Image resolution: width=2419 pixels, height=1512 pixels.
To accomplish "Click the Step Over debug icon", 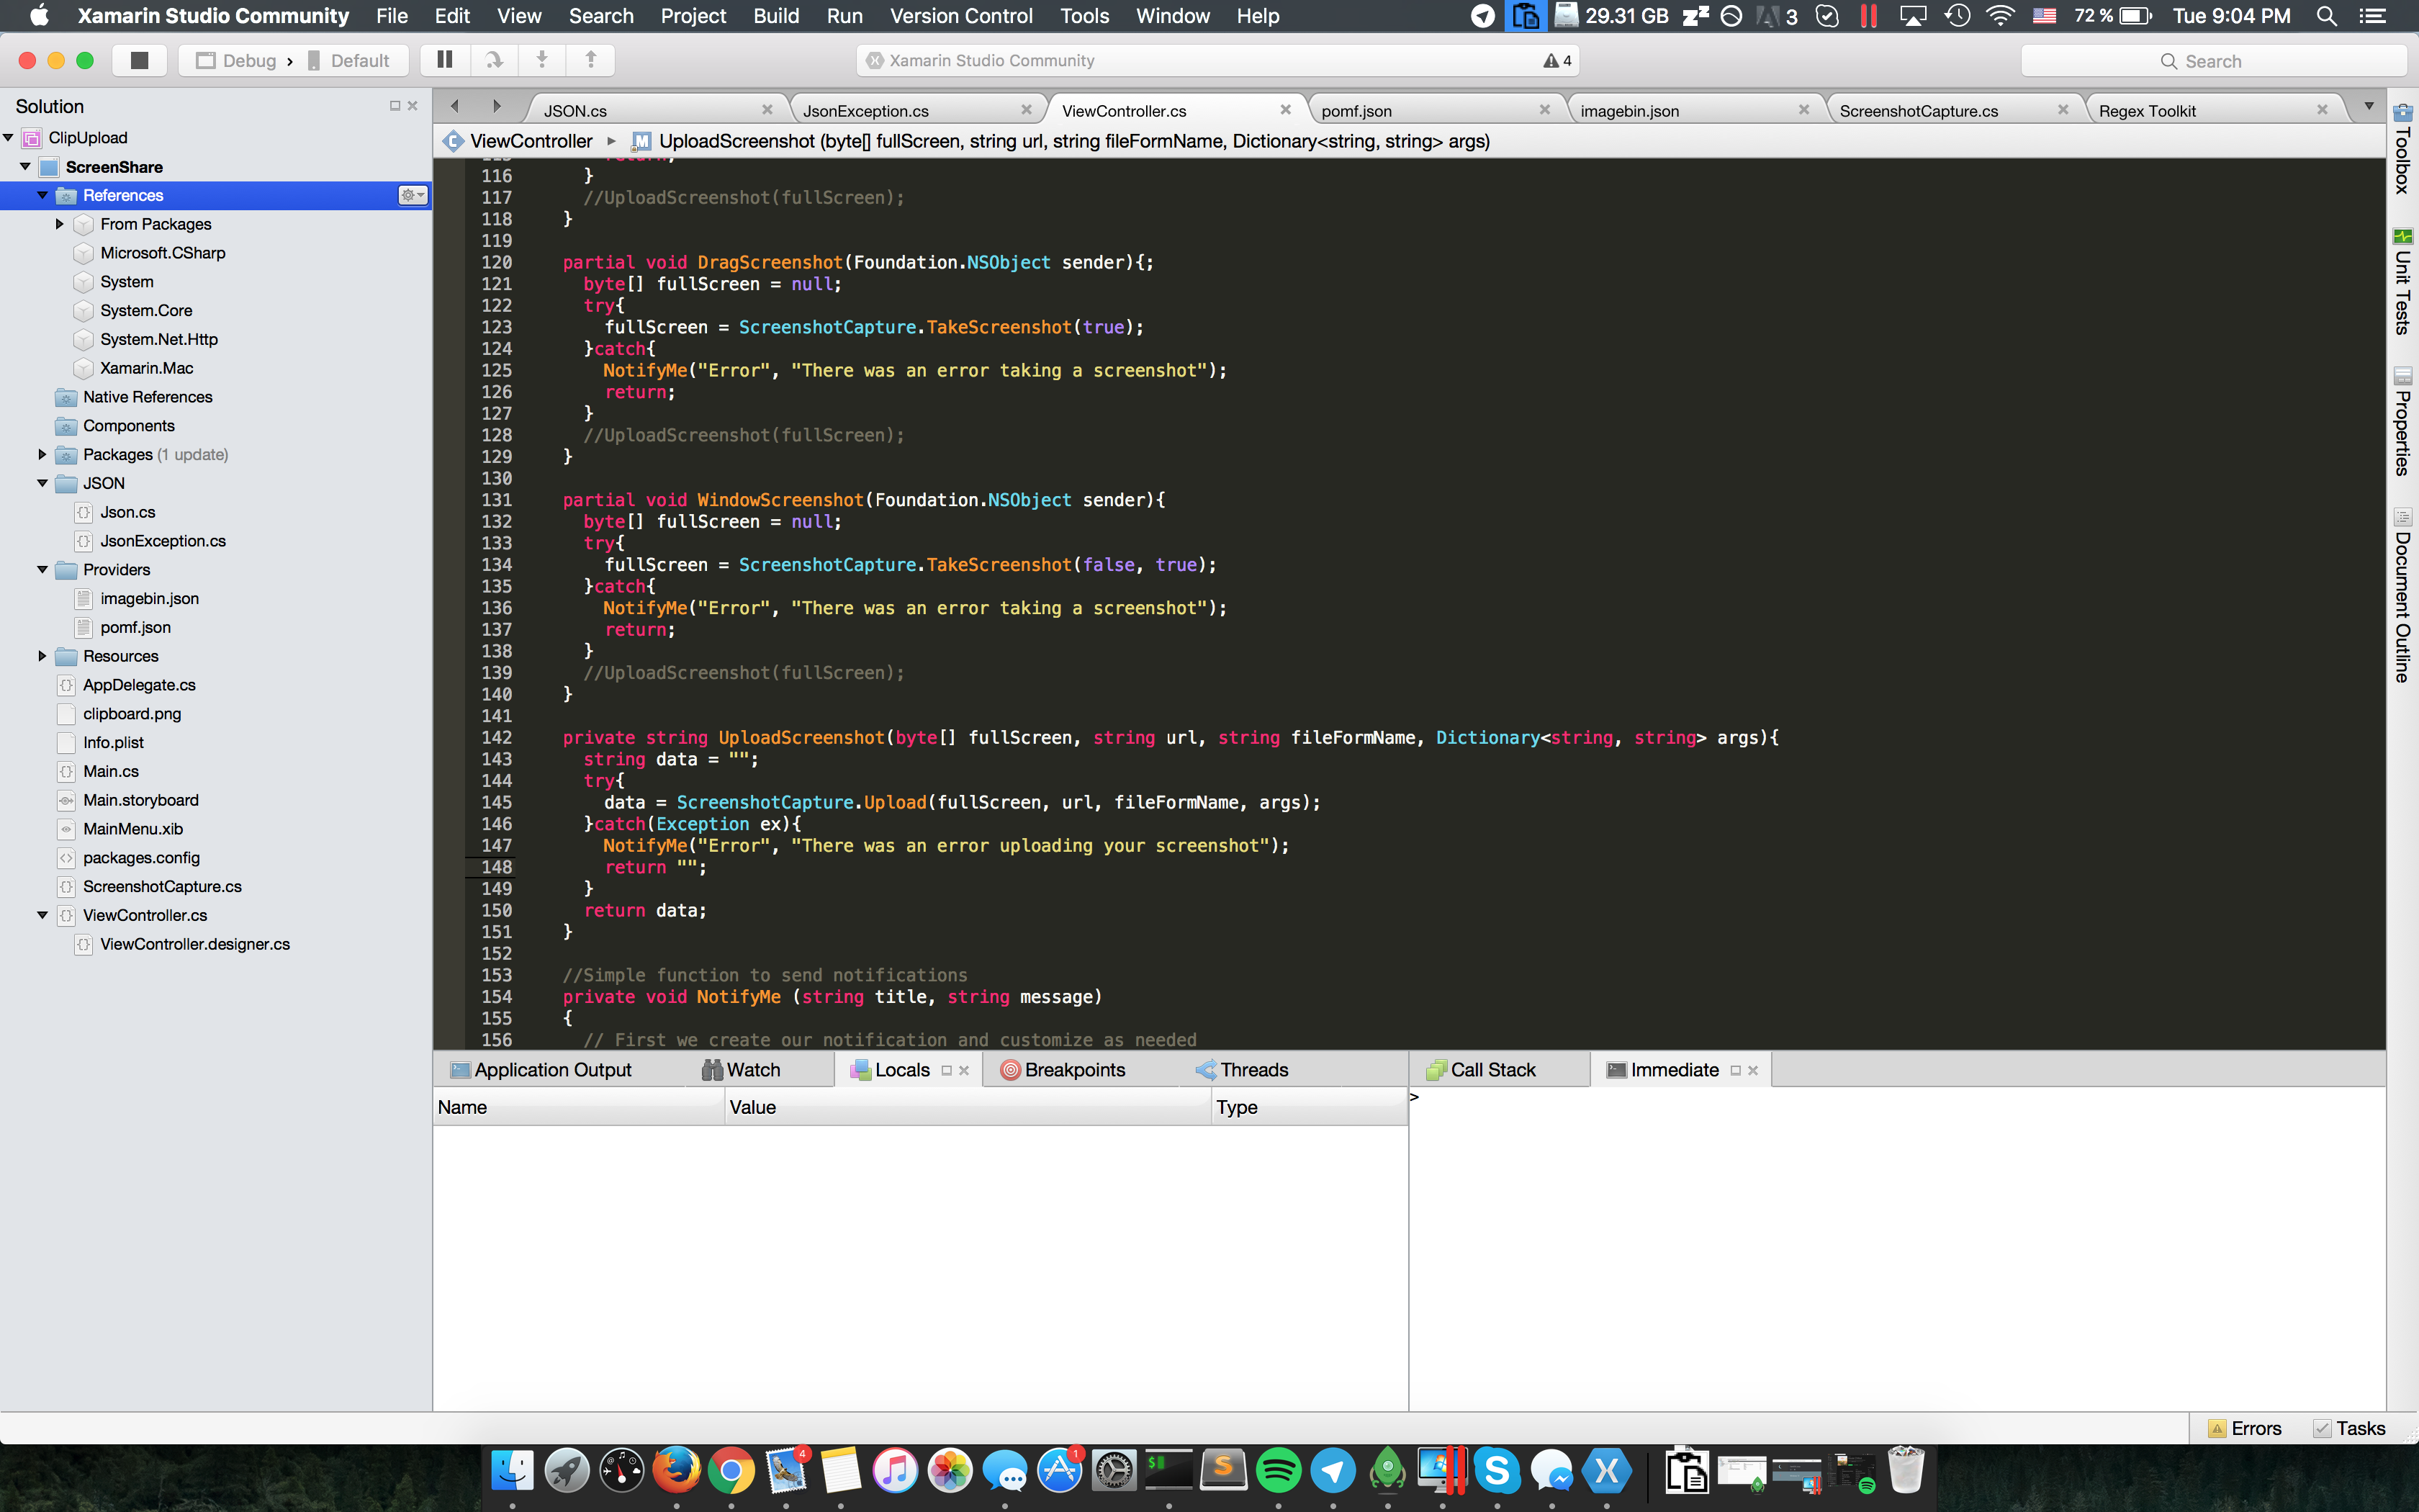I will [494, 60].
